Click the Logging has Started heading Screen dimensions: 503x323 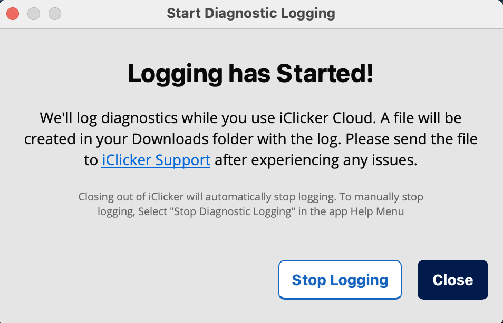[x=251, y=74]
